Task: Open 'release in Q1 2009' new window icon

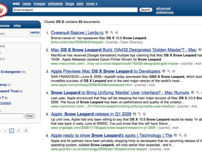Action: (135, 114)
